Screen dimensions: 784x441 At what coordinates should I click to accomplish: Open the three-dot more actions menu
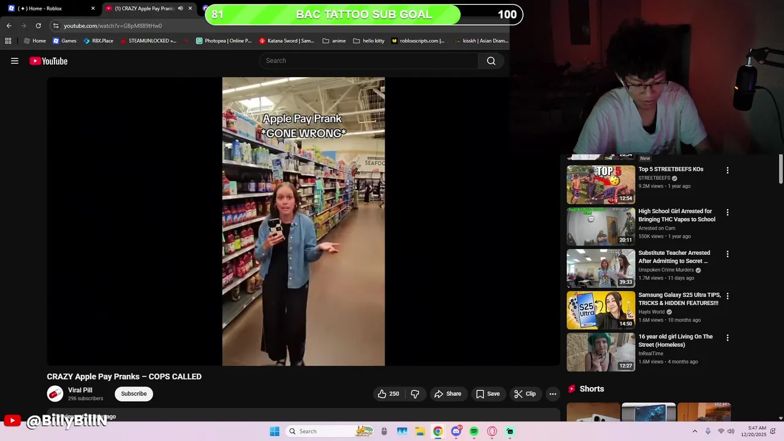[x=552, y=394]
